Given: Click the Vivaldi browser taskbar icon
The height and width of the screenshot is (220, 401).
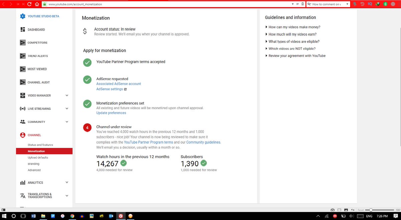Looking at the screenshot, I should pos(121,216).
